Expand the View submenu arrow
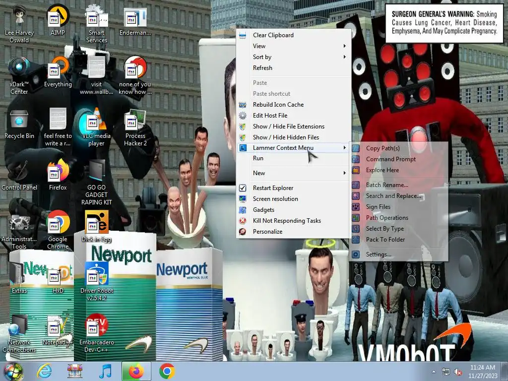 345,46
